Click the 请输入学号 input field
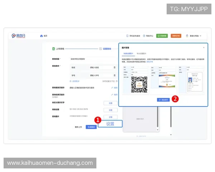This screenshot has width=215, height=172. coord(101,76)
